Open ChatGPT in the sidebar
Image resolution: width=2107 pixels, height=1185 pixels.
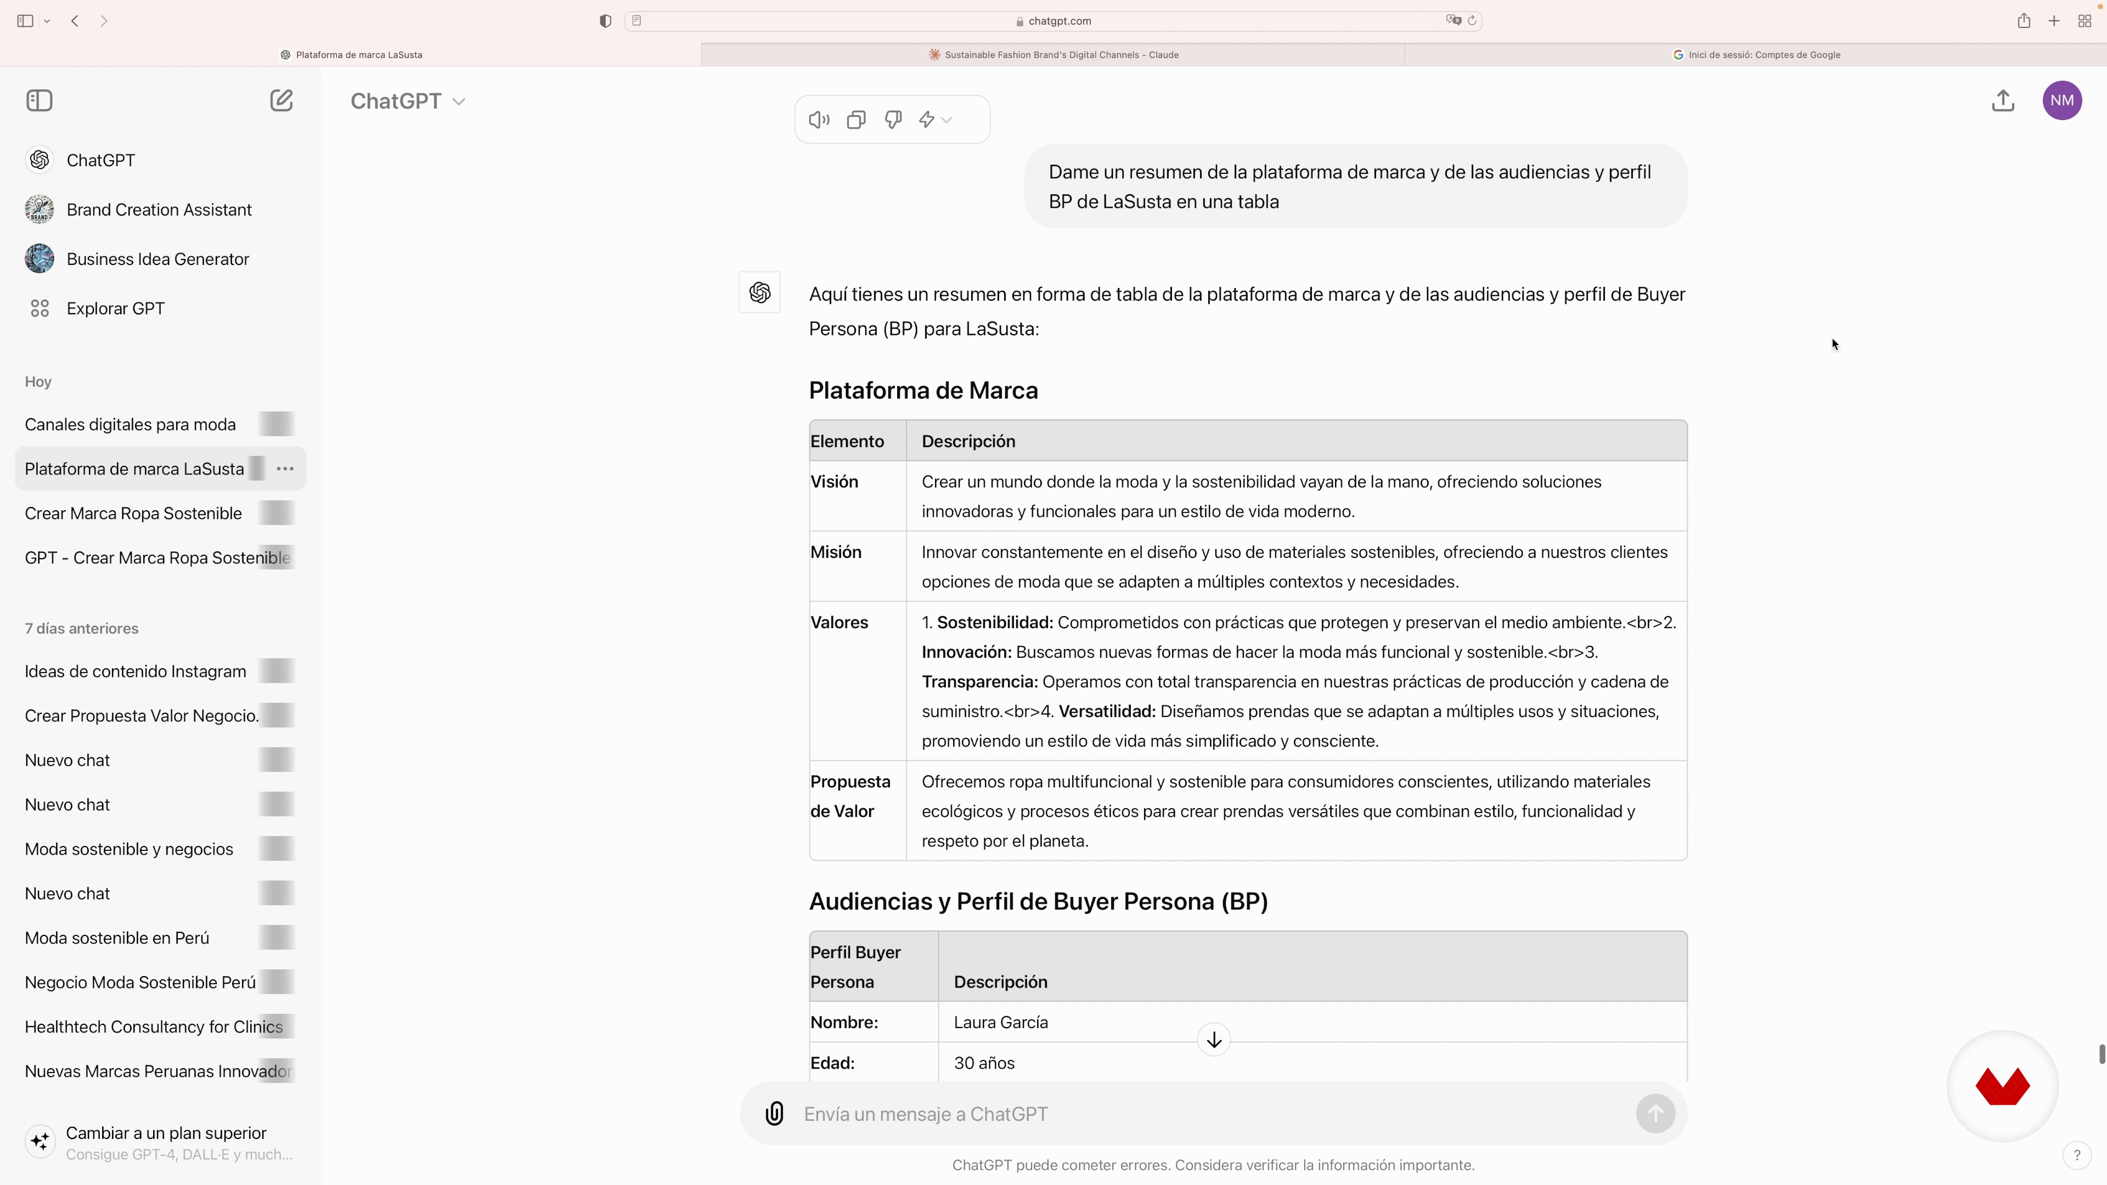pos(160,160)
